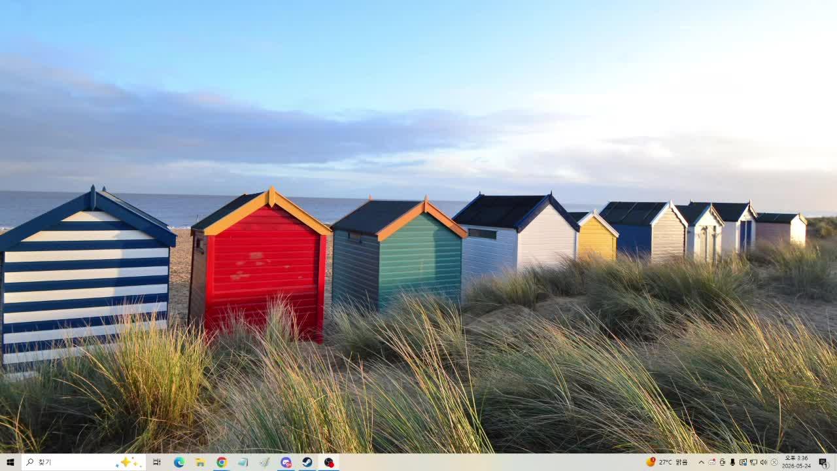The image size is (837, 471).
Task: Open the microphone icon in system tray
Action: pos(732,462)
